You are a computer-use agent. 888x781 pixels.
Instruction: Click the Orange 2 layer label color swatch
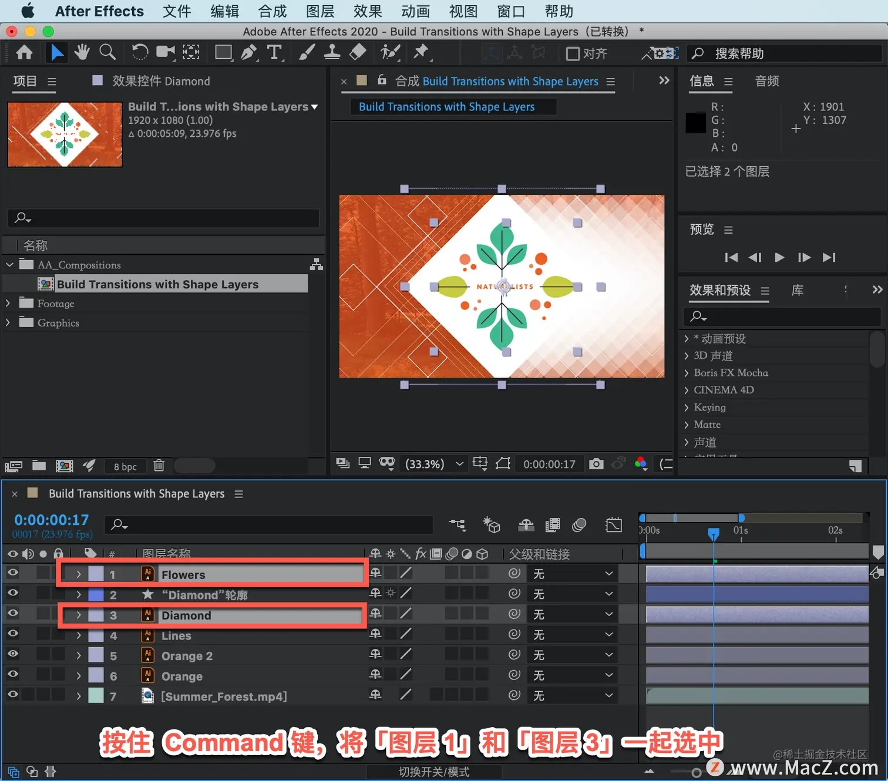[96, 655]
